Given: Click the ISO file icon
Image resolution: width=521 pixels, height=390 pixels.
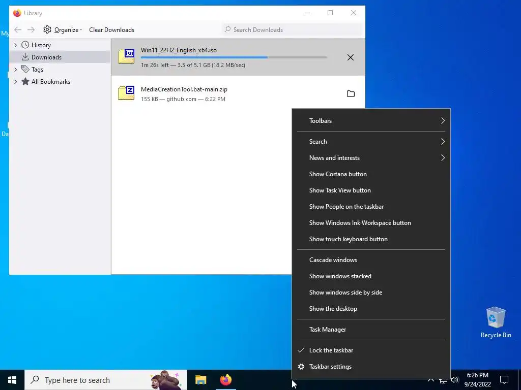Looking at the screenshot, I should click(x=126, y=56).
